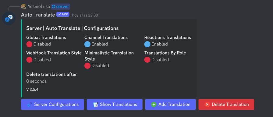
Task: Select the Show Translations button
Action: (x=115, y=104)
